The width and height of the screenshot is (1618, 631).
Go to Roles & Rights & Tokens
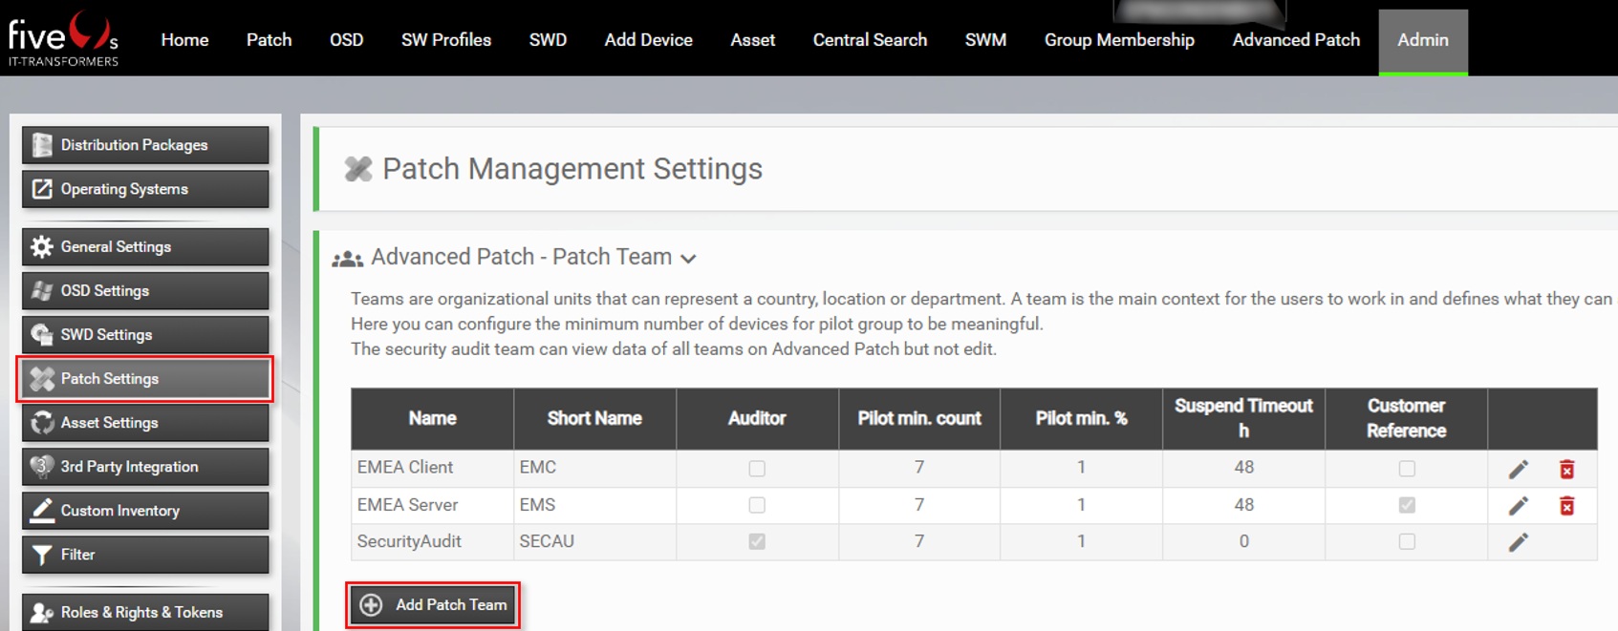[145, 612]
